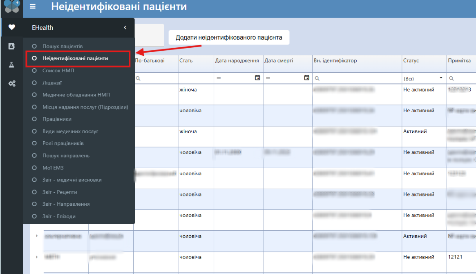Open Звіт - Рецепти menu item

[x=60, y=192]
